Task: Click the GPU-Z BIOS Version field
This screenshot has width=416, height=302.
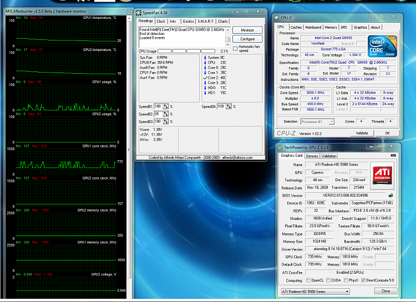Action: (345, 196)
